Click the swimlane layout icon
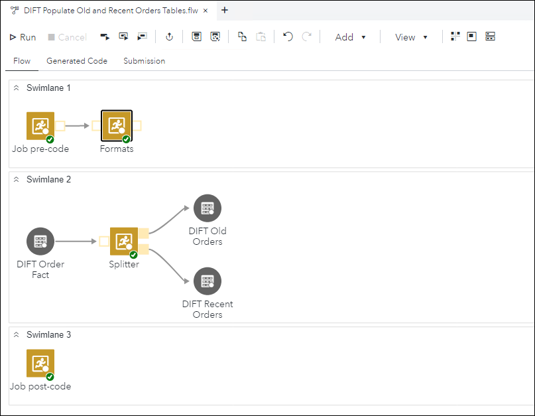Screen dimensions: 535x416 (490, 36)
